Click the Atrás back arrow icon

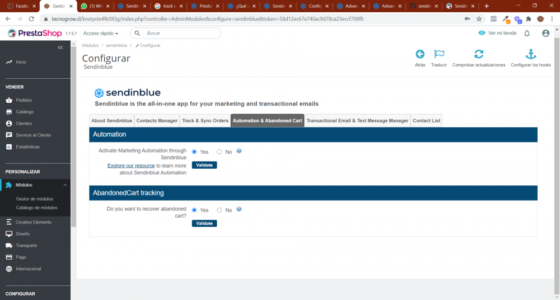point(420,54)
